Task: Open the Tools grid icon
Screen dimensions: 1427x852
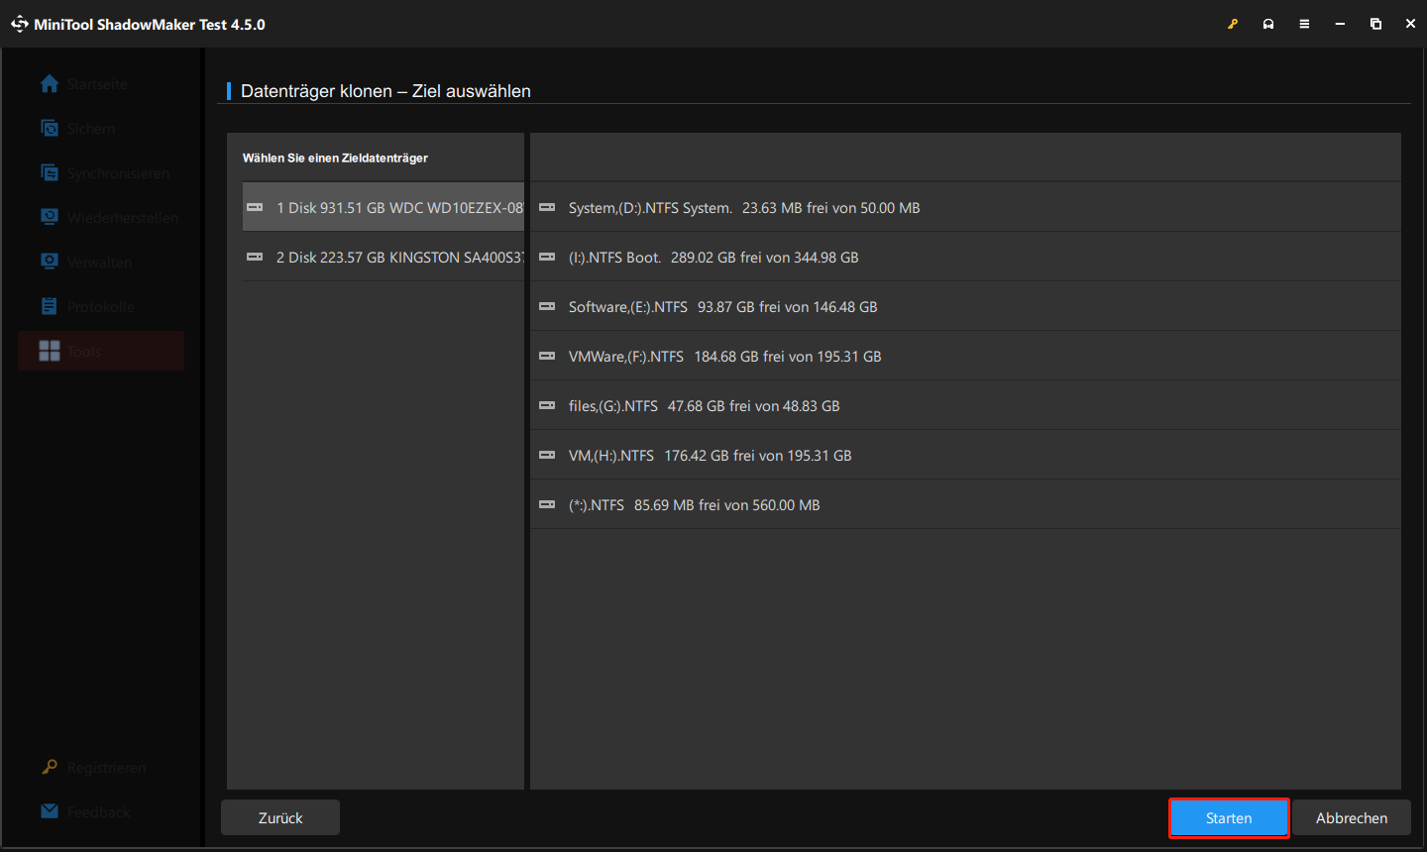Action: [x=50, y=351]
